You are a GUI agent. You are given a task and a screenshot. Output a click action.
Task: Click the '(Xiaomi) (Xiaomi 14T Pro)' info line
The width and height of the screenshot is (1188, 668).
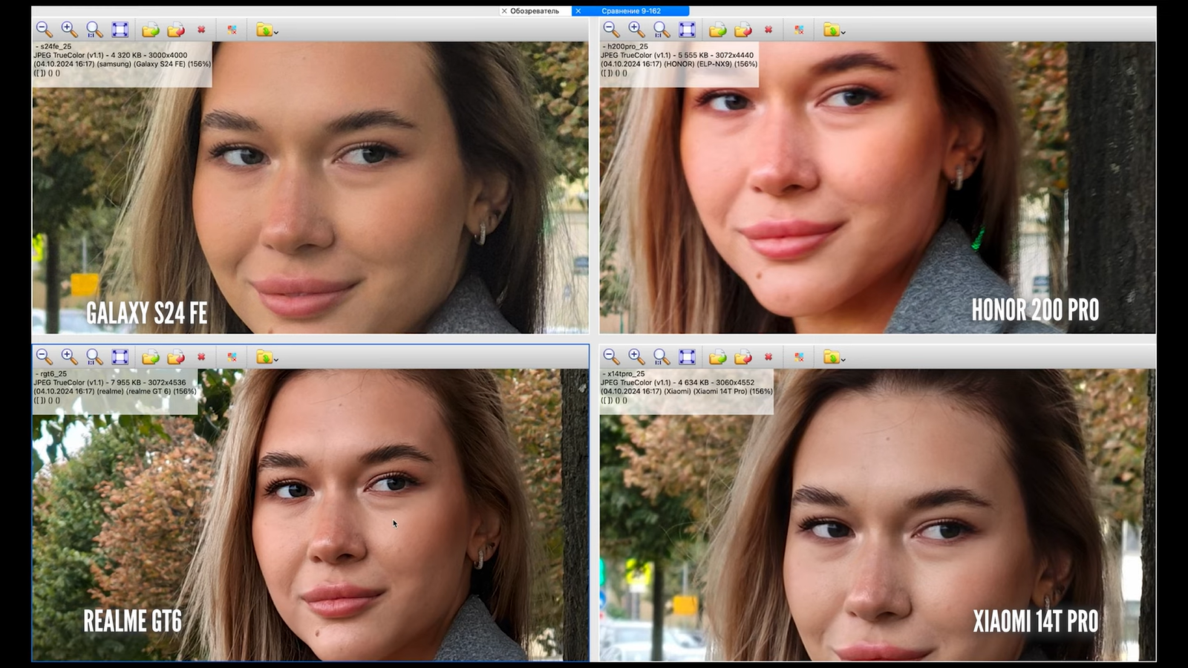(687, 392)
